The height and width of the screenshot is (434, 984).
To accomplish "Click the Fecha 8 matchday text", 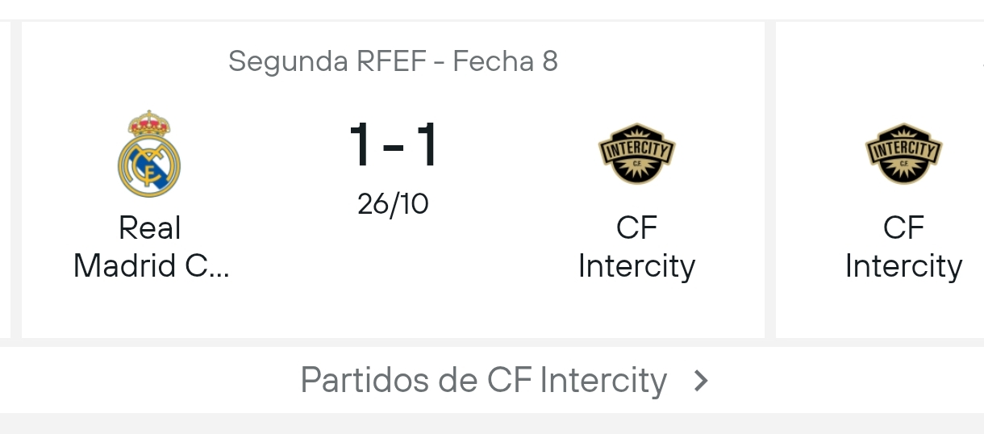I will 506,61.
